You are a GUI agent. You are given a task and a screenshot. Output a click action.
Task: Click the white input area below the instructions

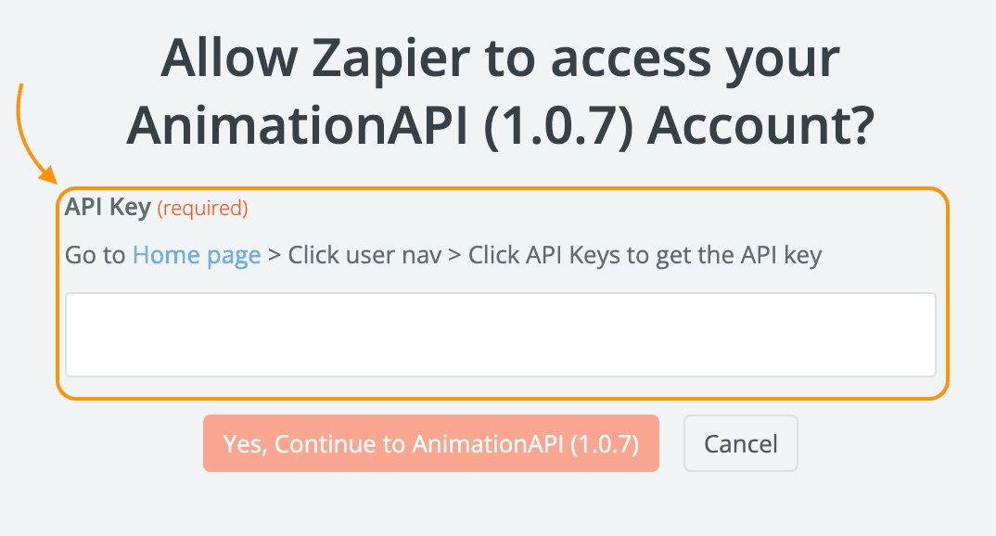(x=501, y=336)
